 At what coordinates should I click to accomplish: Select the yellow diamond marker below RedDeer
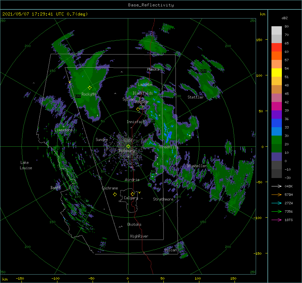[x=138, y=109]
